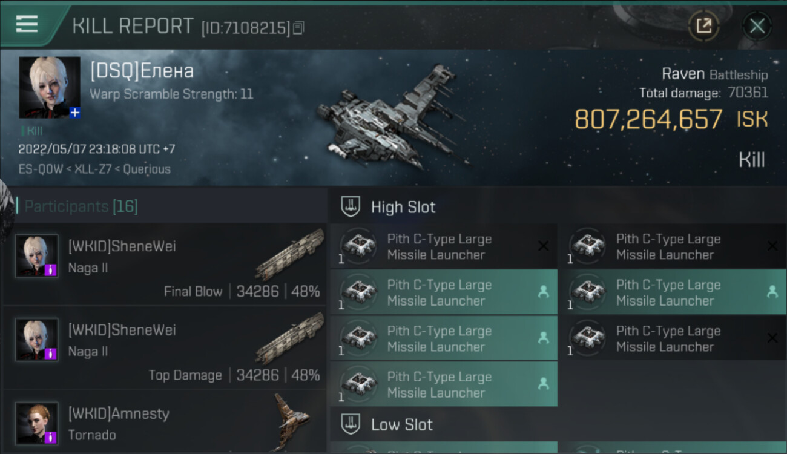This screenshot has height=454, width=787.
Task: Tap the person icon on the highlighted right-column launcher
Action: click(x=772, y=292)
